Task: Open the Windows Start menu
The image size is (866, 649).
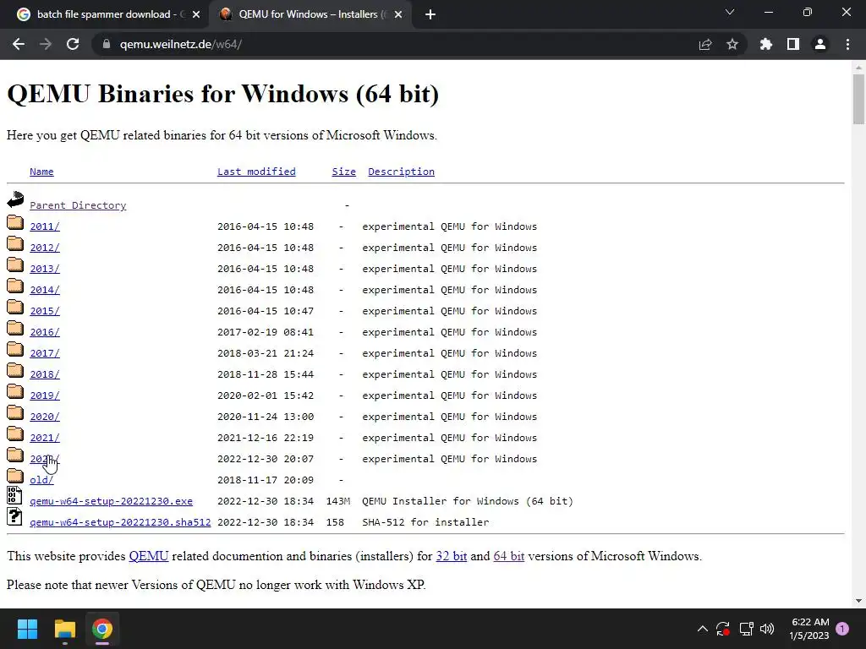Action: [x=27, y=629]
